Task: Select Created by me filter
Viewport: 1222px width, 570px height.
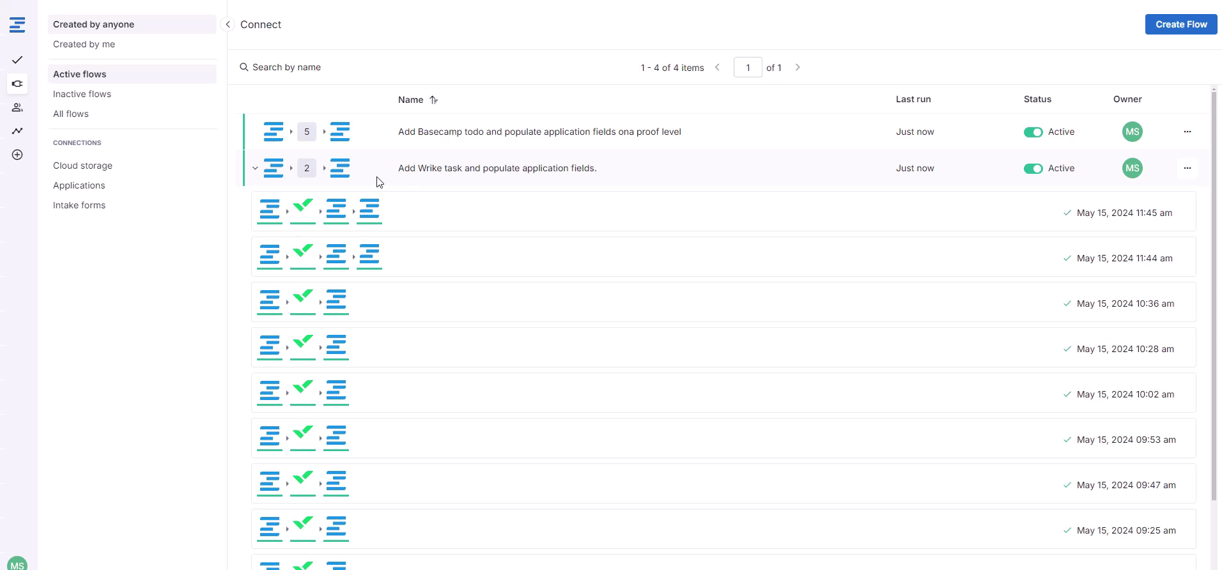Action: (x=84, y=44)
